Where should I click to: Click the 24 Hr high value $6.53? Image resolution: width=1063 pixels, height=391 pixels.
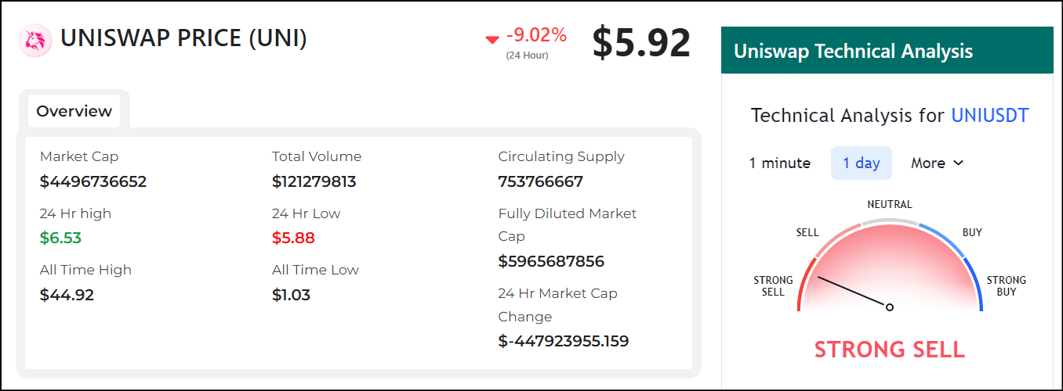pos(60,238)
